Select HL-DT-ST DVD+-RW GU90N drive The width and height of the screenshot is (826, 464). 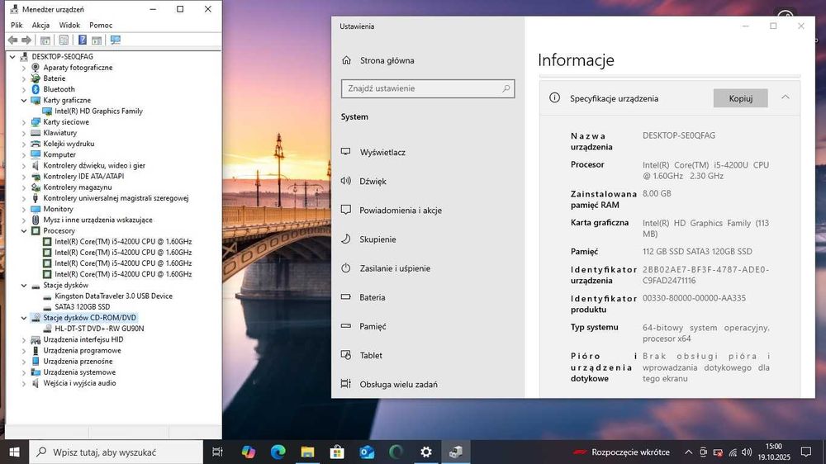pos(99,329)
